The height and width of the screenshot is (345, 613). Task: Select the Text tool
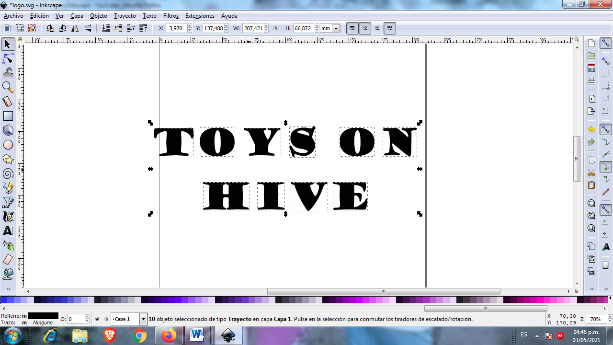(8, 231)
